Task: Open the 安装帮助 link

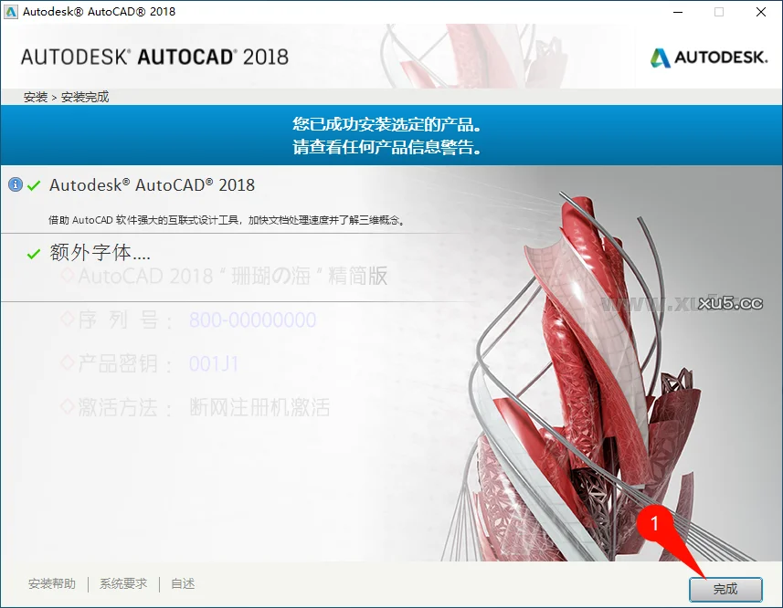Action: (x=52, y=584)
